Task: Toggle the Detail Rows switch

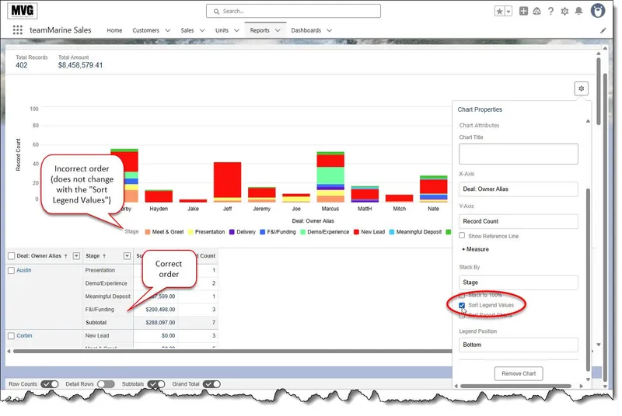Action: click(106, 384)
